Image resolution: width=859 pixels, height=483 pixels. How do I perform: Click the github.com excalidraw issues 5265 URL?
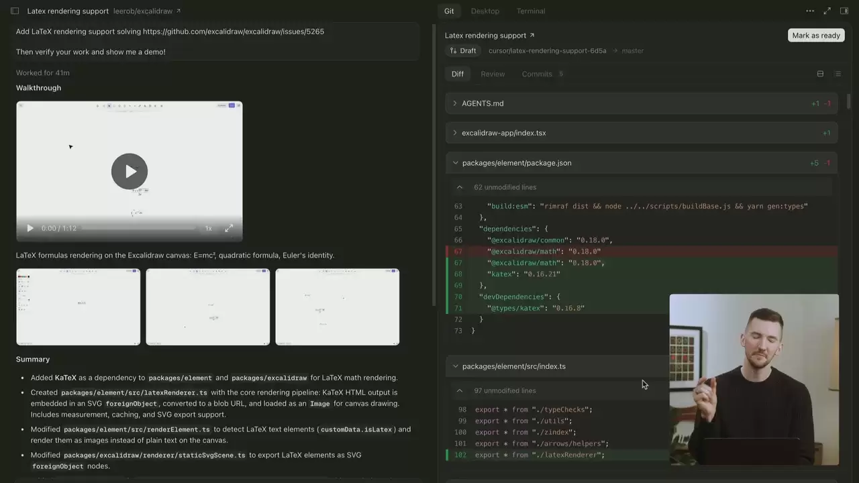[234, 32]
